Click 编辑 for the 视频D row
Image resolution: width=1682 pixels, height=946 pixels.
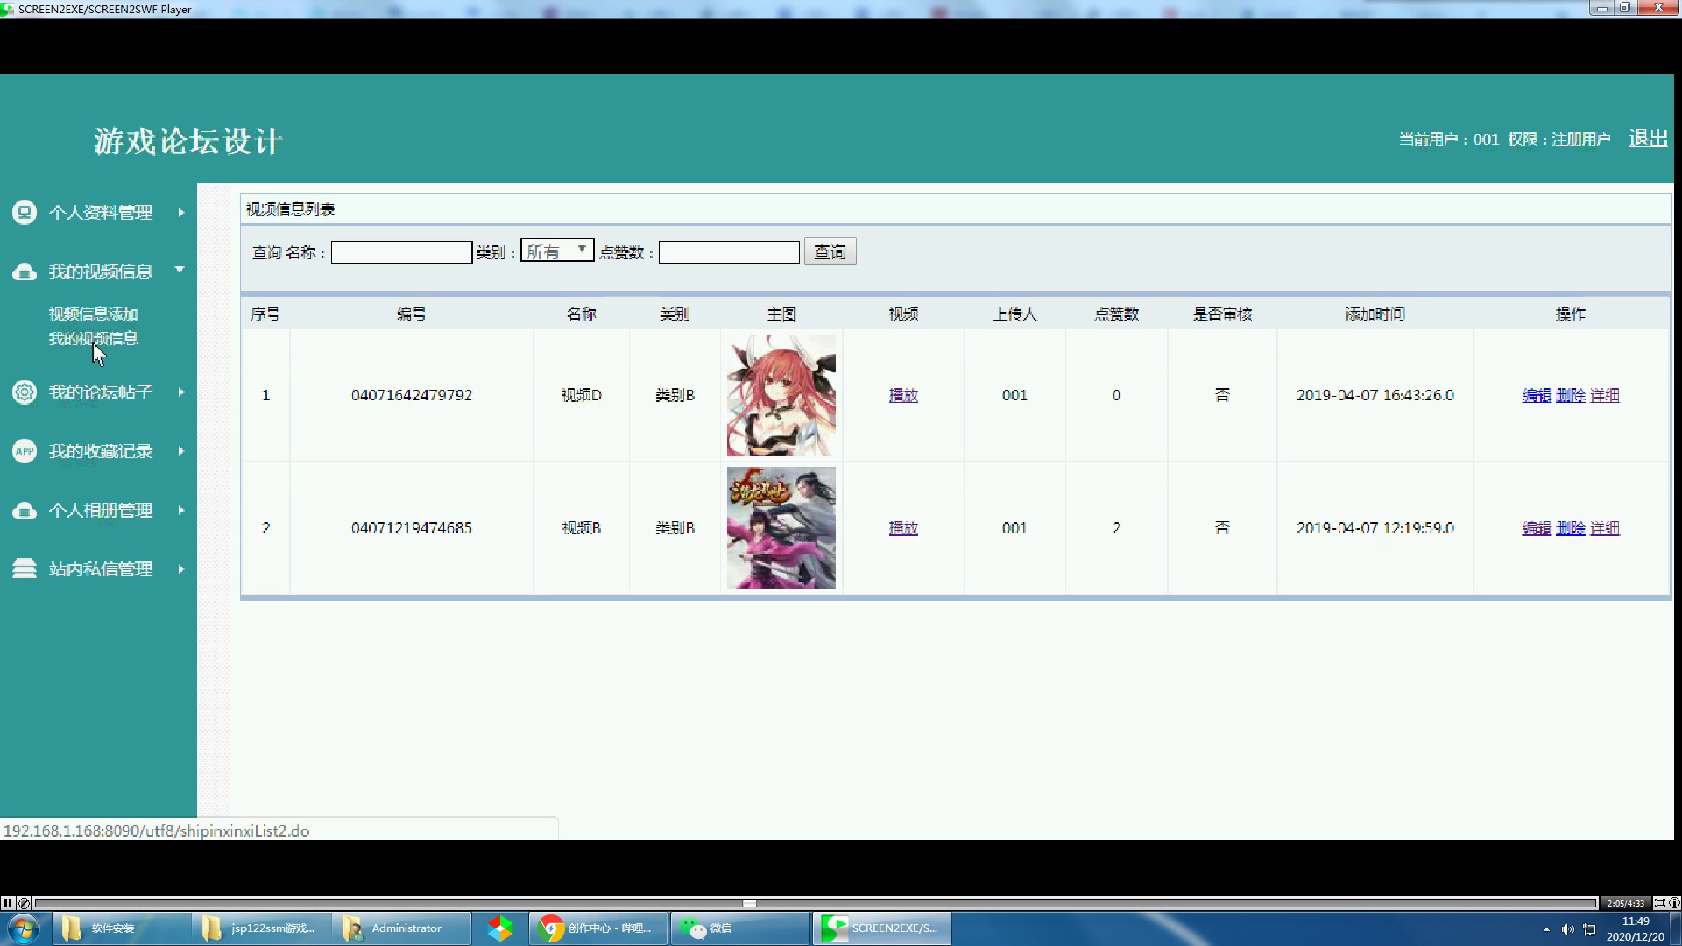(x=1537, y=395)
